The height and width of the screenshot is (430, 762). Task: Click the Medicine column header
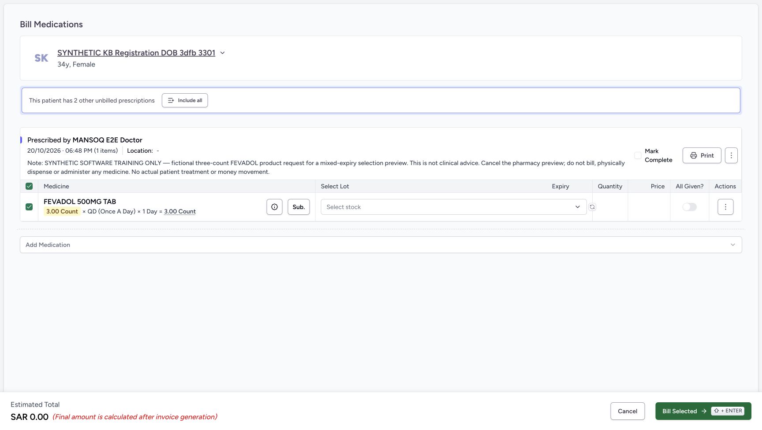coord(56,186)
